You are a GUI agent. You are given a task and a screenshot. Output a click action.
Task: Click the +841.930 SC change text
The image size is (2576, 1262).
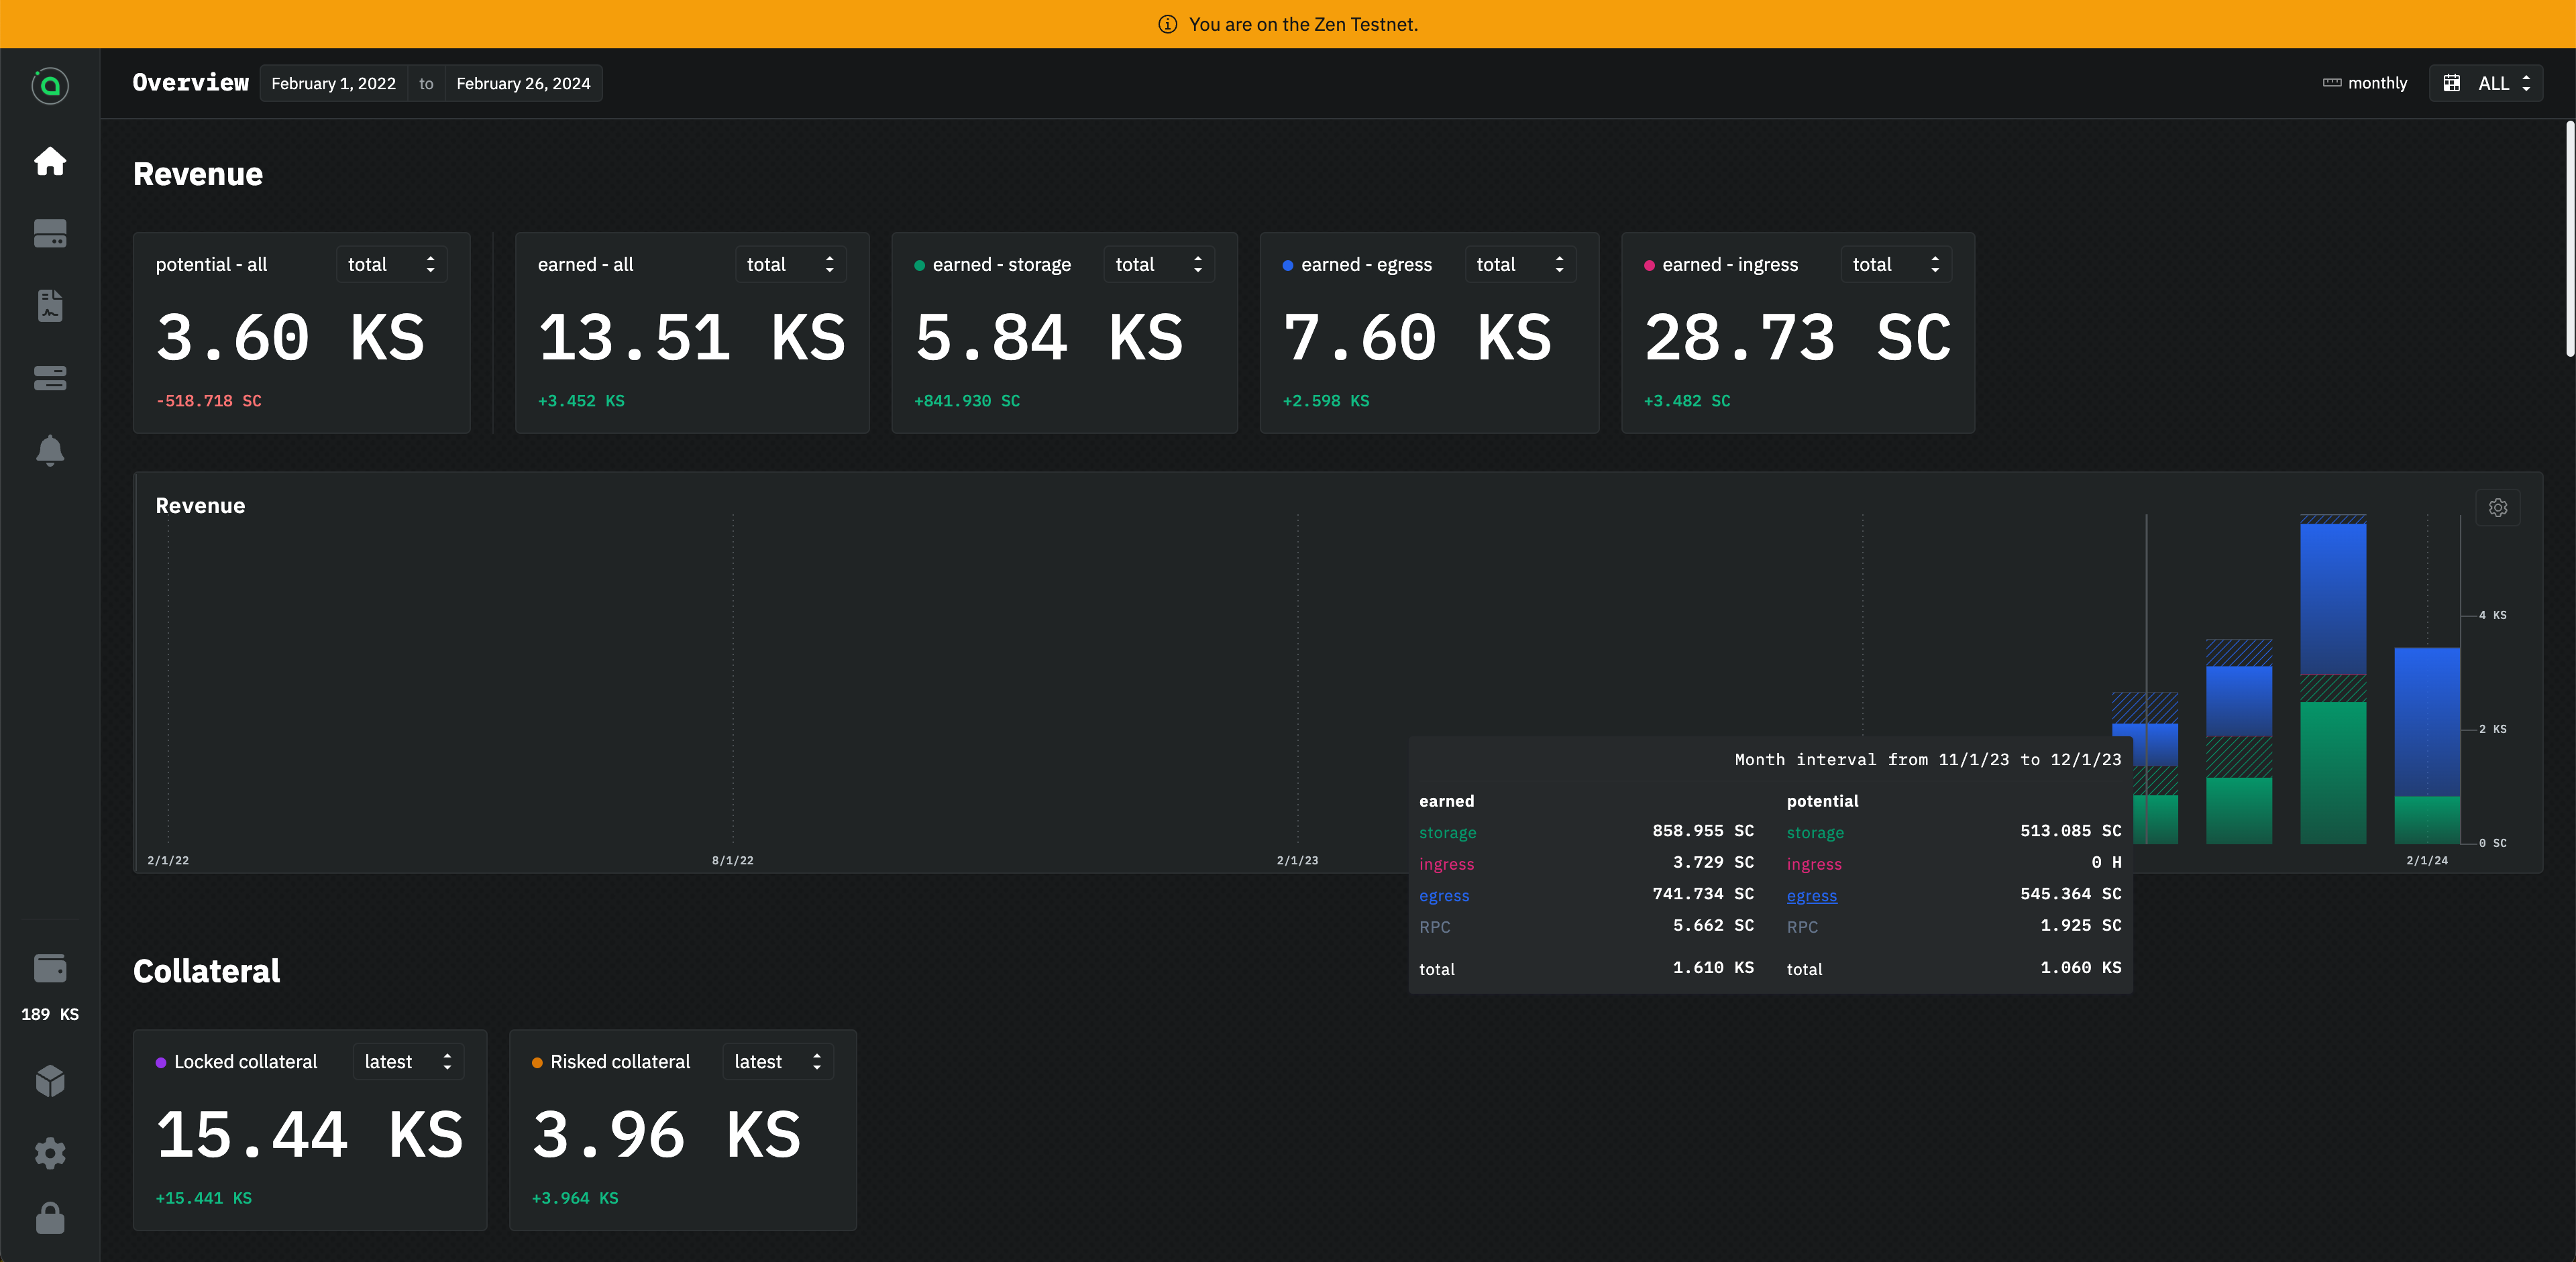coord(967,401)
